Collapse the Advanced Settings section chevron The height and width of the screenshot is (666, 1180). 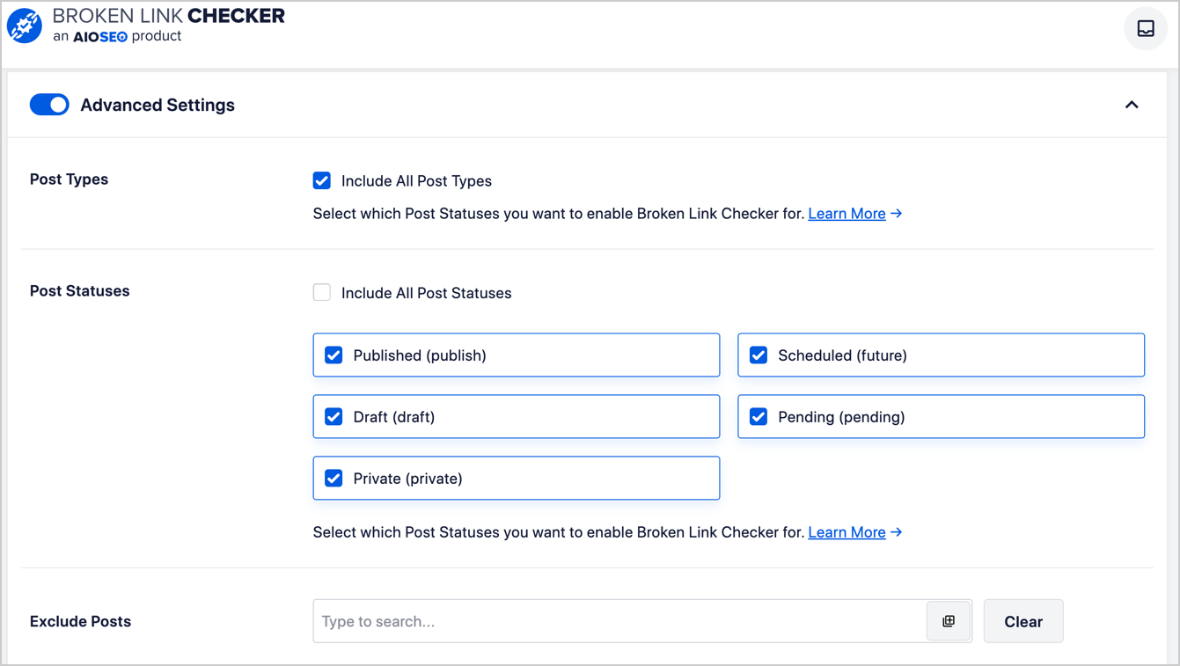pos(1132,106)
